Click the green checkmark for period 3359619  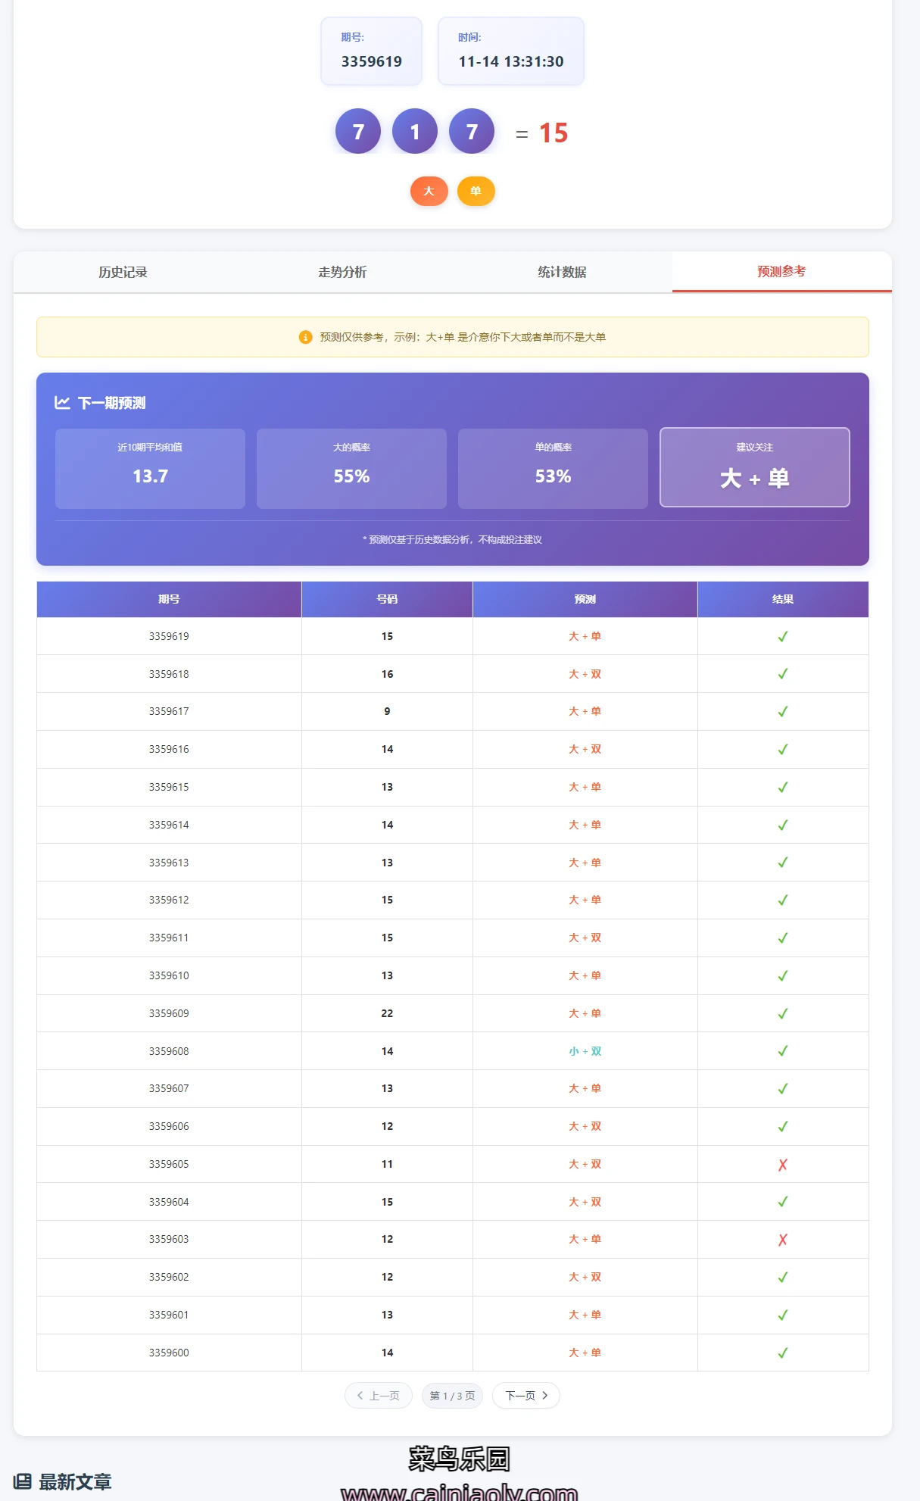[782, 636]
